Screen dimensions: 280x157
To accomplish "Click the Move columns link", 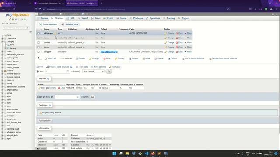I will 98,67.
